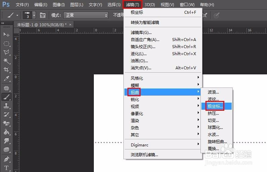Open the 液化(L)... filter
Screen dimensions: 267x172
[x=163, y=54]
